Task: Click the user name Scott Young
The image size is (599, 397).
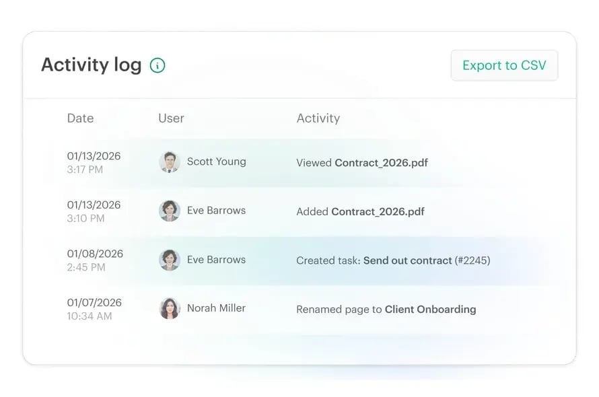Action: [x=217, y=161]
